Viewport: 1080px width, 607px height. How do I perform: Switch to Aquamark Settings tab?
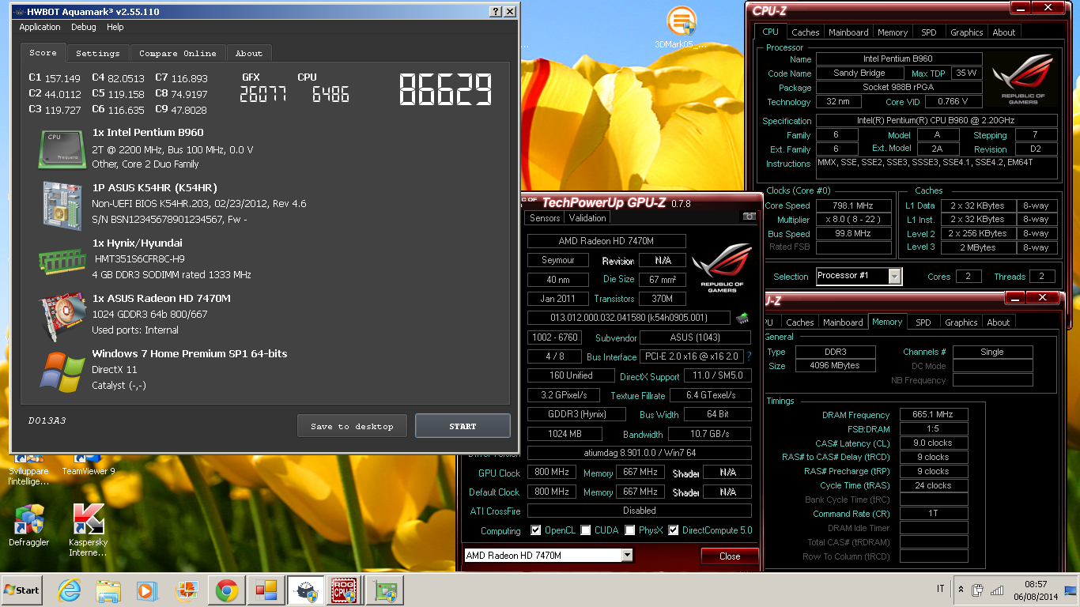point(98,53)
